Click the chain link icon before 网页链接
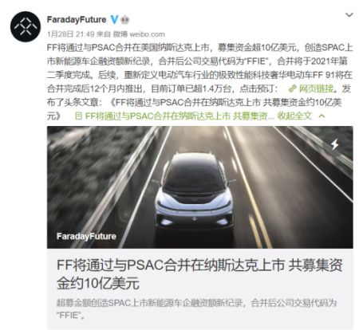Image resolution: width=359 pixels, height=330 pixels. click(x=293, y=88)
